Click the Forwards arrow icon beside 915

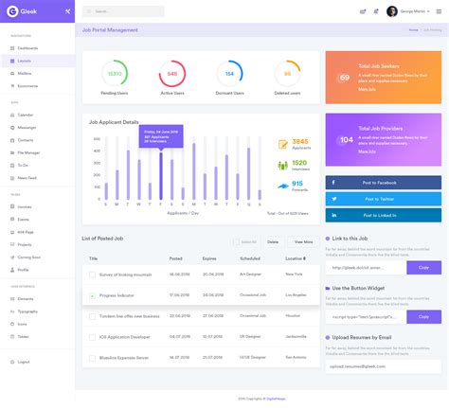pos(283,186)
